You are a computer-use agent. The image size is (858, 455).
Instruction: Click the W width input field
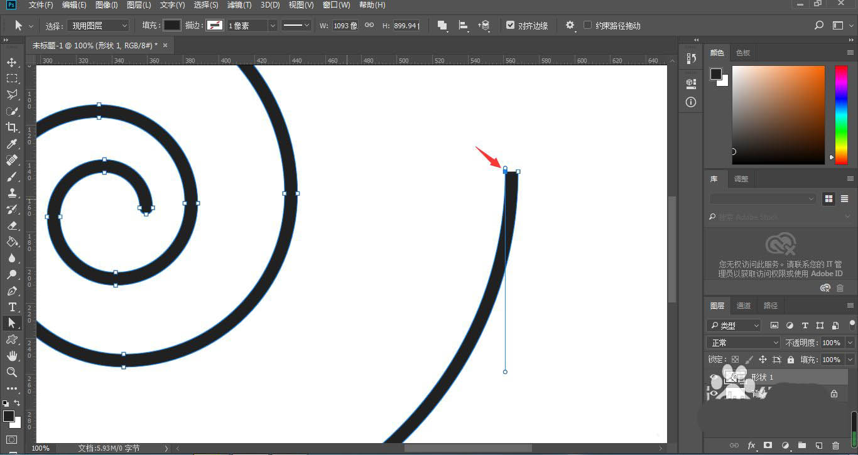(345, 26)
